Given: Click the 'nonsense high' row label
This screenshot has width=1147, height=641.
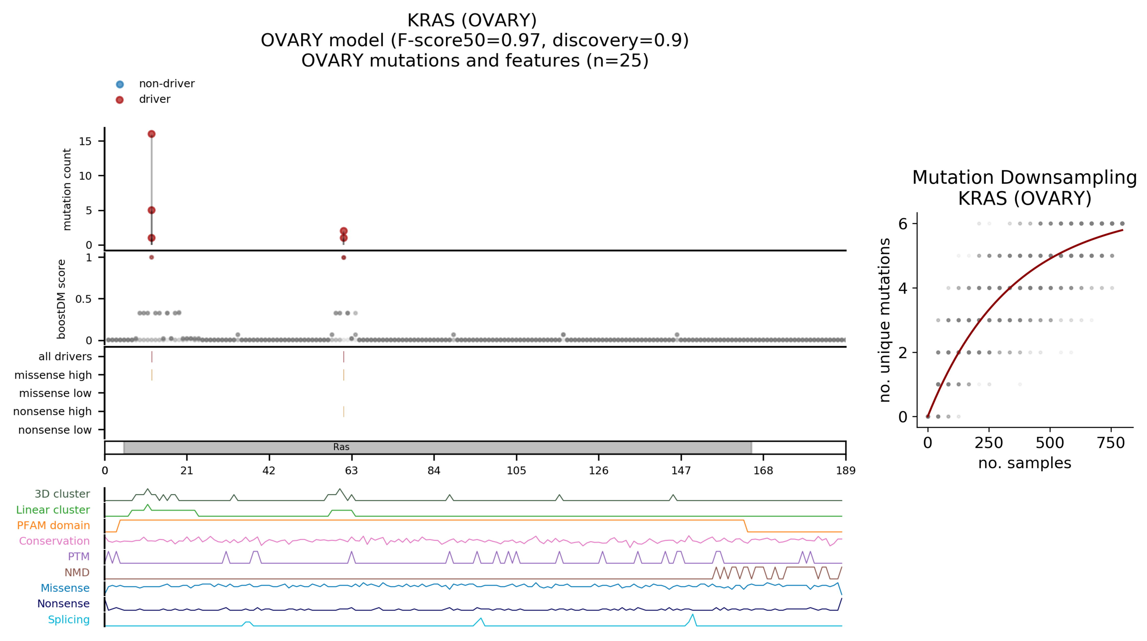Looking at the screenshot, I should [x=52, y=411].
